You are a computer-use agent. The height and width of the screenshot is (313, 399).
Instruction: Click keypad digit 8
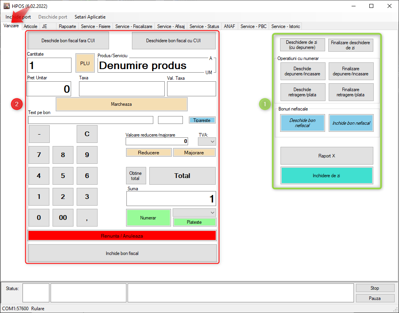(63, 155)
